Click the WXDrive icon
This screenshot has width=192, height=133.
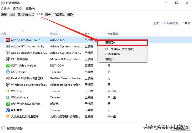click(x=8, y=91)
